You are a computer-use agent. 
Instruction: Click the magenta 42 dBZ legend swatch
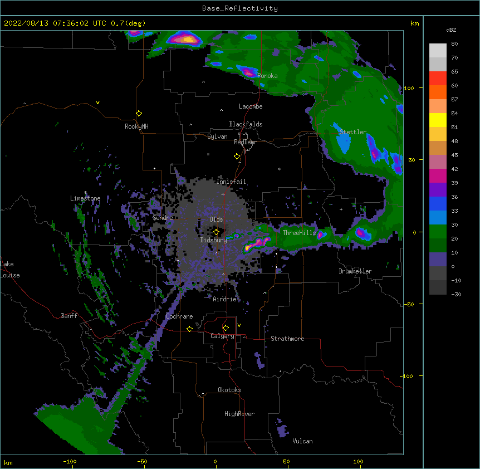[438, 175]
